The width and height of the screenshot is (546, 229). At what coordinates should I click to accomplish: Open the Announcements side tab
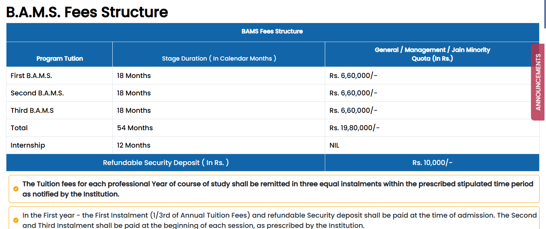538,82
